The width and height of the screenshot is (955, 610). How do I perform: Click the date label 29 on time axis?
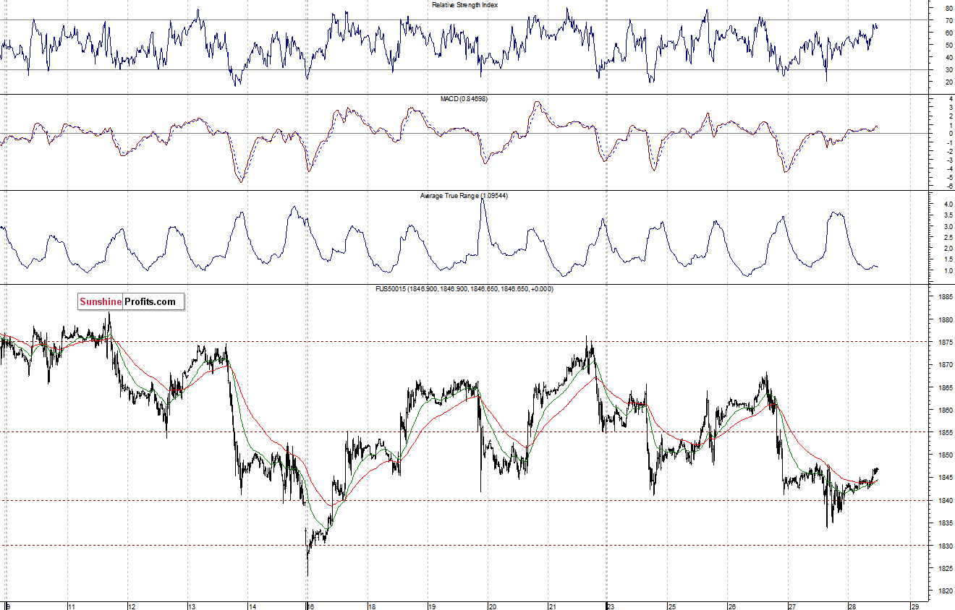915,606
